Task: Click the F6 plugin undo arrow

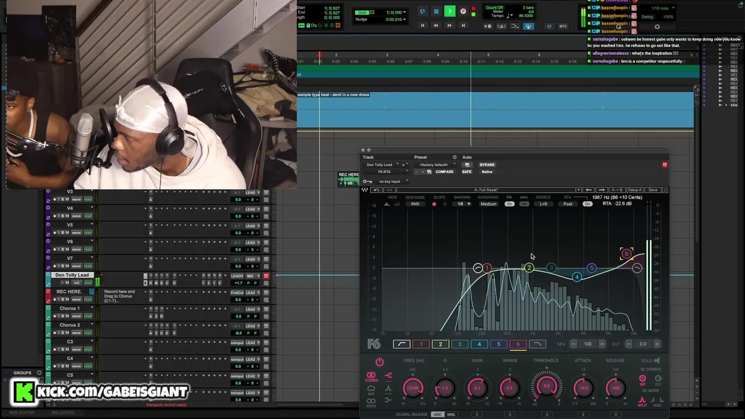Action: tap(376, 190)
